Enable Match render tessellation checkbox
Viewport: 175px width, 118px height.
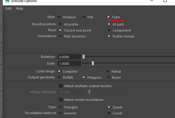pos(61,99)
